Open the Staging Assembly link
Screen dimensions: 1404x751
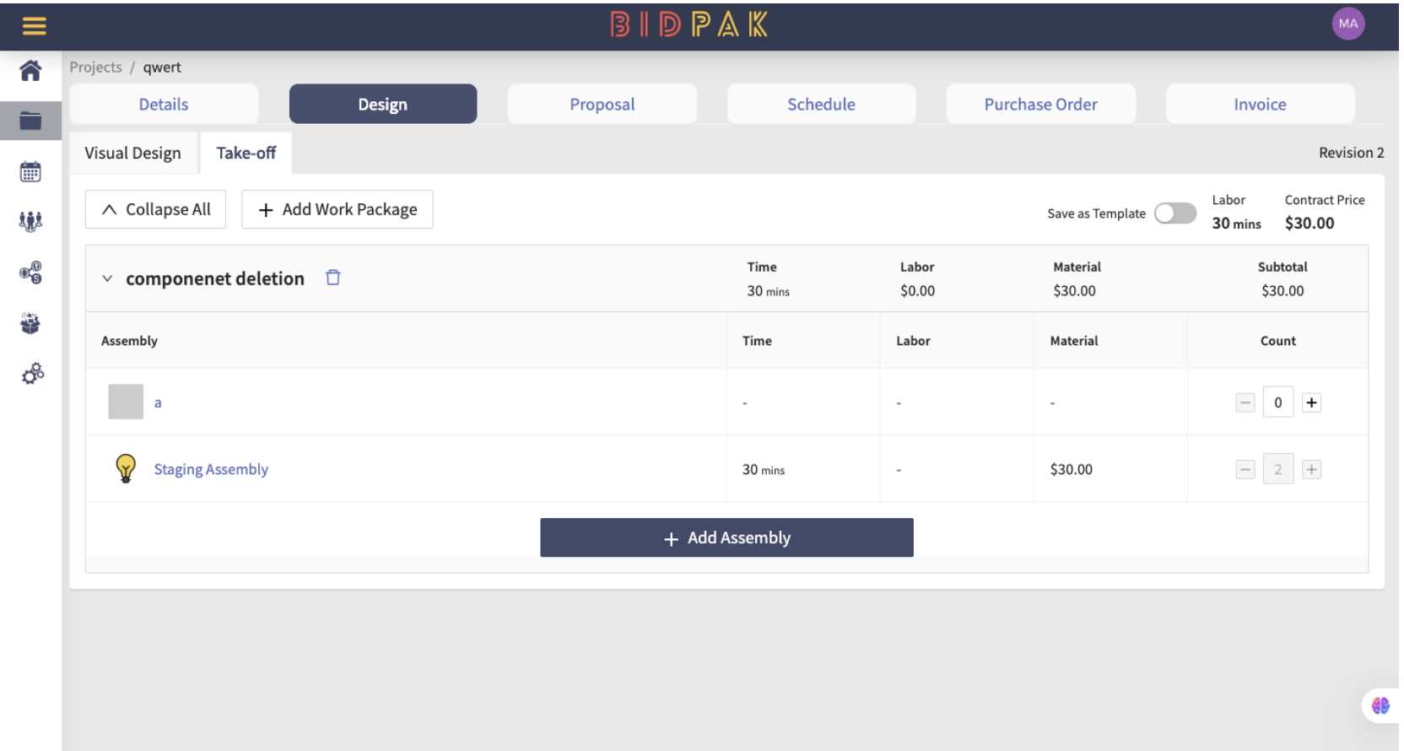point(211,469)
